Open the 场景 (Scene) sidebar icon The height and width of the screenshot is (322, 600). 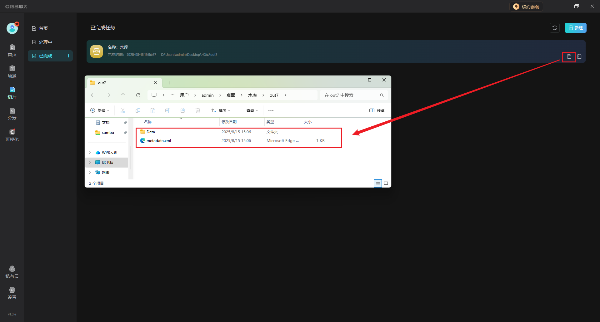(x=12, y=71)
